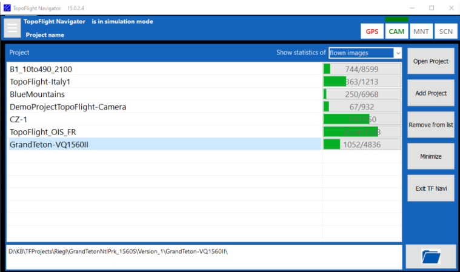Click the project path text field
Viewport: 460px width, 272px height.
(x=204, y=257)
